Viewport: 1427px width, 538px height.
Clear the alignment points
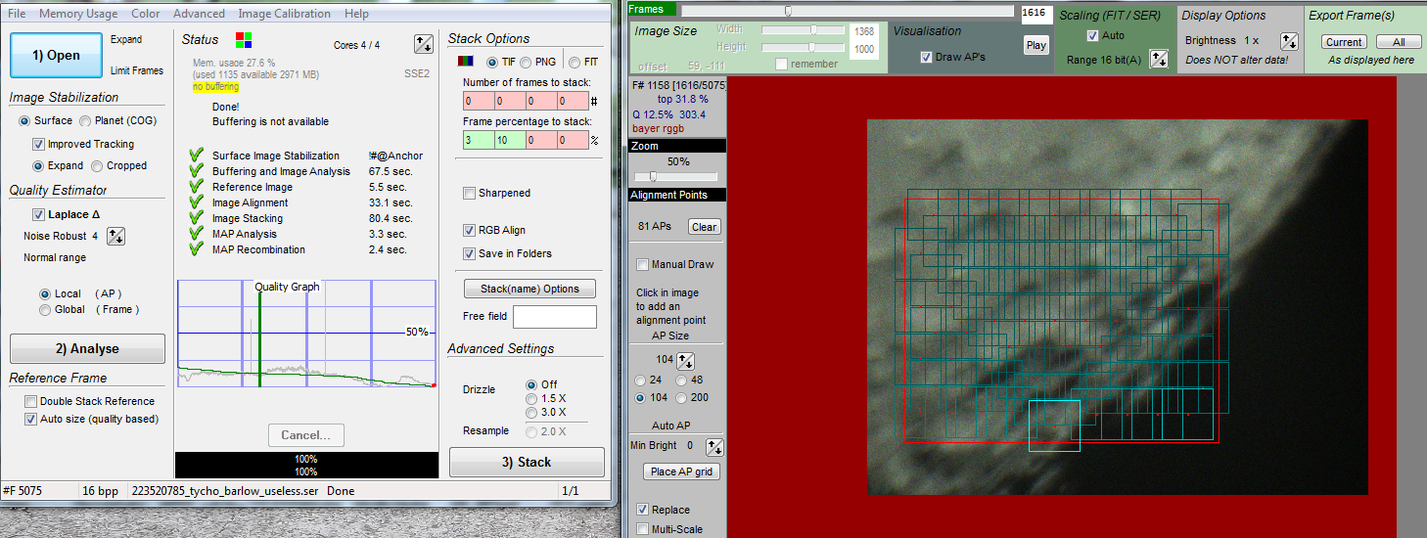click(705, 226)
